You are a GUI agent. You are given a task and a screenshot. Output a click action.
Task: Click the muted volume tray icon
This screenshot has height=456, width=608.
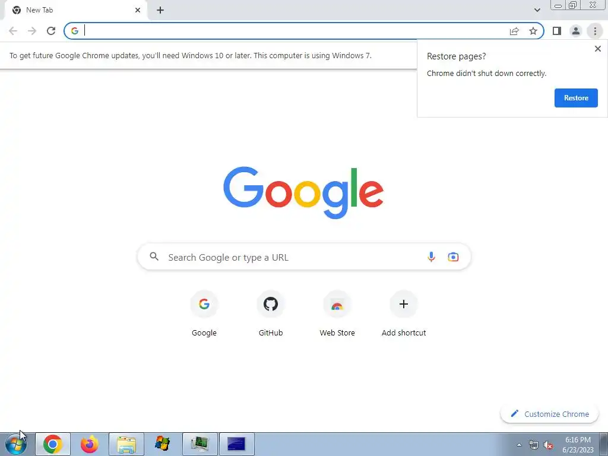(547, 445)
